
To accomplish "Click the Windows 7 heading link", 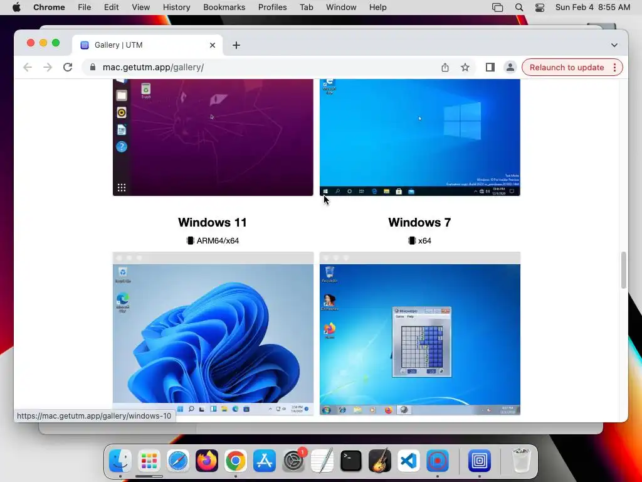I will [419, 222].
